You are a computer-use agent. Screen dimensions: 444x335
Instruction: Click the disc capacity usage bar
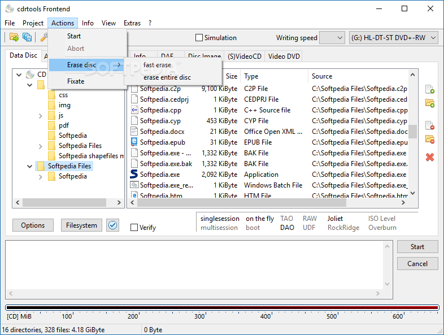(222, 307)
